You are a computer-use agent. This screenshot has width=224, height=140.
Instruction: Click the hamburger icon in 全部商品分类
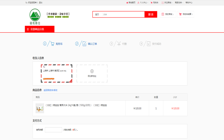pyautogui.click(x=28, y=29)
